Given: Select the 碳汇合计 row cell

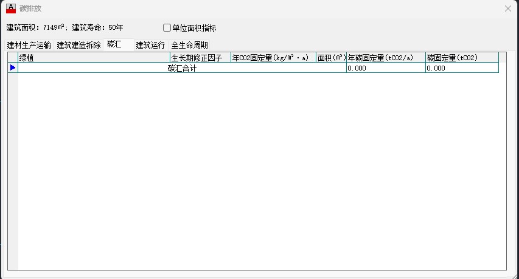Looking at the screenshot, I should click(182, 69).
